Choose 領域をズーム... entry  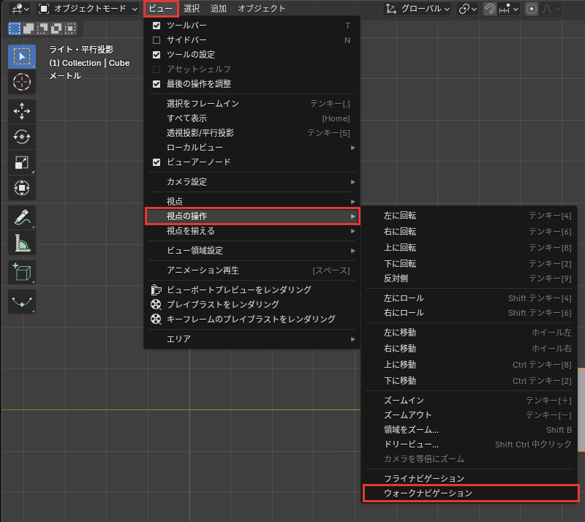tap(469, 429)
